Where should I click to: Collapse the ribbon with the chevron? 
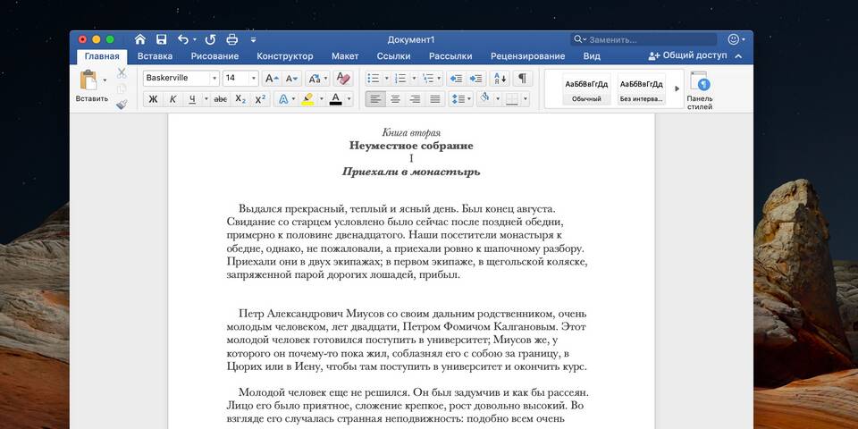pyautogui.click(x=739, y=55)
